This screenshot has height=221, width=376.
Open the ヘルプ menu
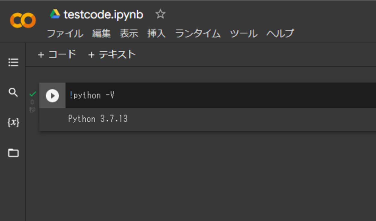[x=280, y=33]
